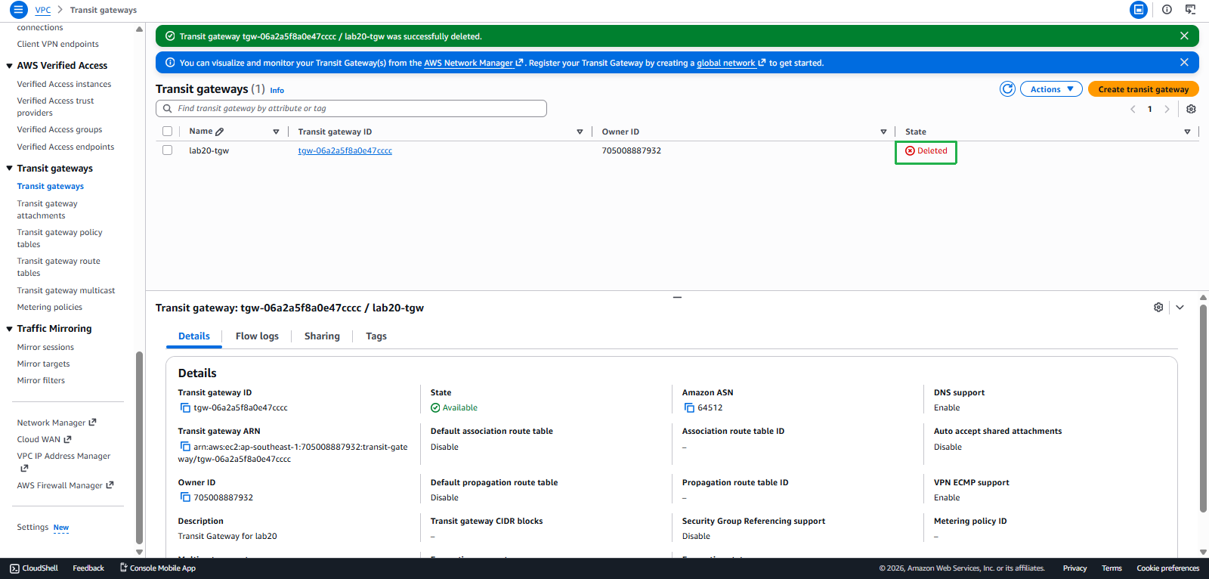1209x579 pixels.
Task: Open Cookie preferences in footer
Action: coord(1167,568)
